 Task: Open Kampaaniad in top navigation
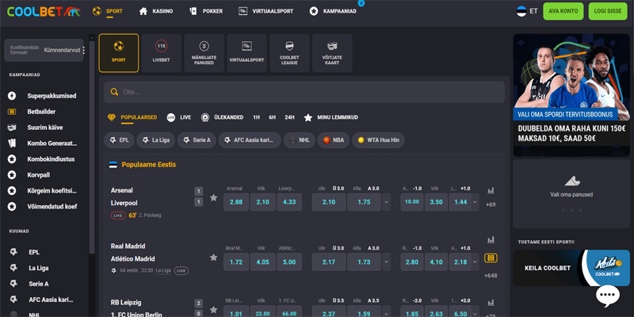tap(333, 11)
